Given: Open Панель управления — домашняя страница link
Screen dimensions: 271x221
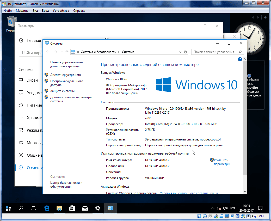Looking at the screenshot, I should pyautogui.click(x=66, y=64).
